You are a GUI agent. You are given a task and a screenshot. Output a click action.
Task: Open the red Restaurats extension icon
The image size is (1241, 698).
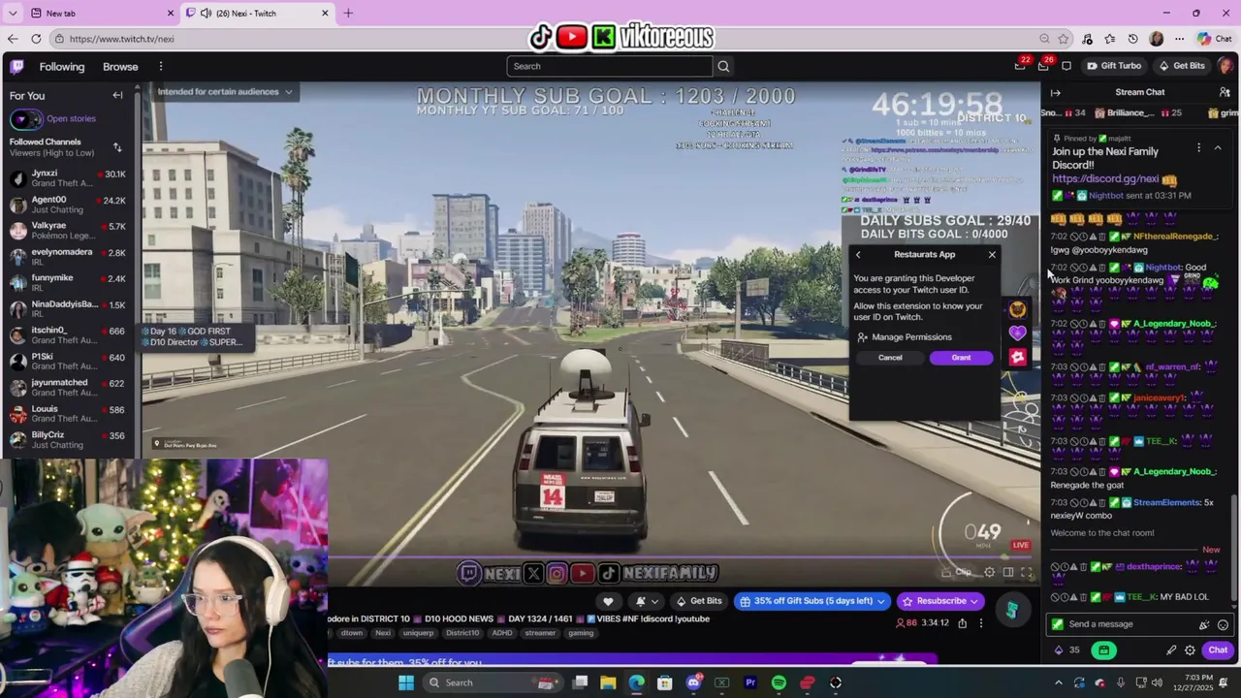pos(1017,357)
